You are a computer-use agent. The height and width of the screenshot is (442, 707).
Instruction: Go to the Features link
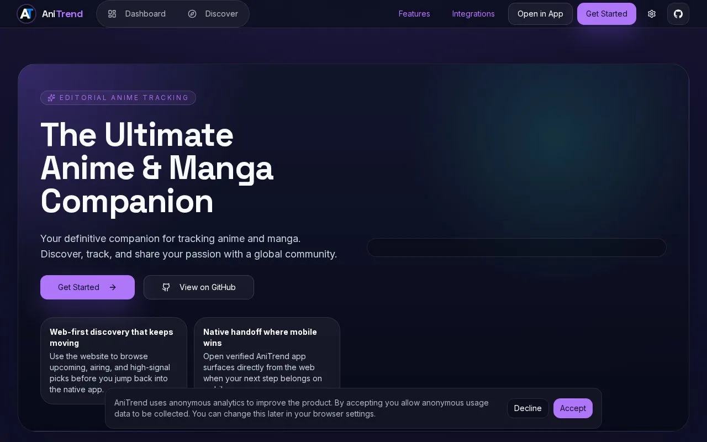click(x=414, y=14)
